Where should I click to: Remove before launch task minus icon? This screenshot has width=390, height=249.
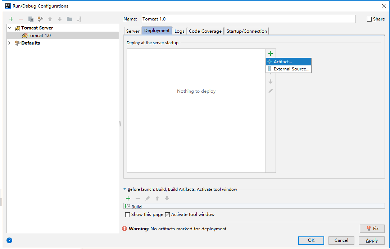(x=138, y=198)
